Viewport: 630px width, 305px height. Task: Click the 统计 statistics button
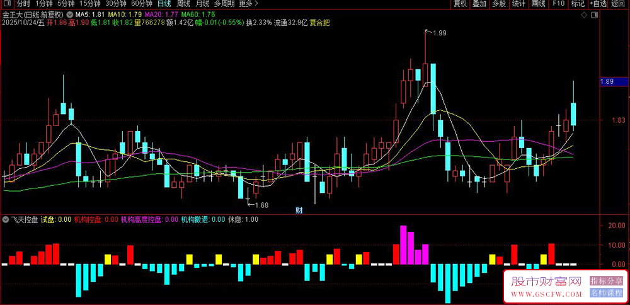pyautogui.click(x=518, y=4)
